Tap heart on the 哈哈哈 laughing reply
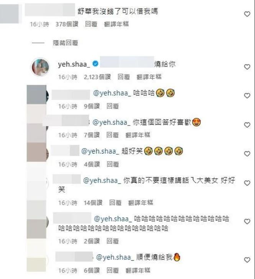Image resolution: width=255 pixels, height=279 pixels. click(247, 96)
